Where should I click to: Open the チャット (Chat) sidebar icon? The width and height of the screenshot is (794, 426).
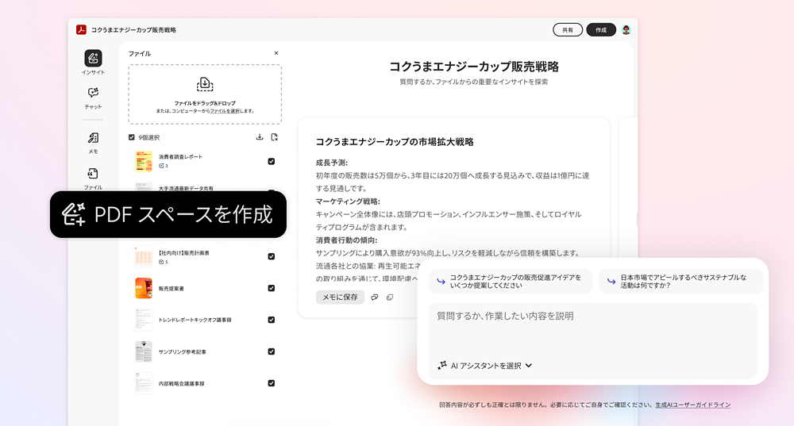(93, 94)
